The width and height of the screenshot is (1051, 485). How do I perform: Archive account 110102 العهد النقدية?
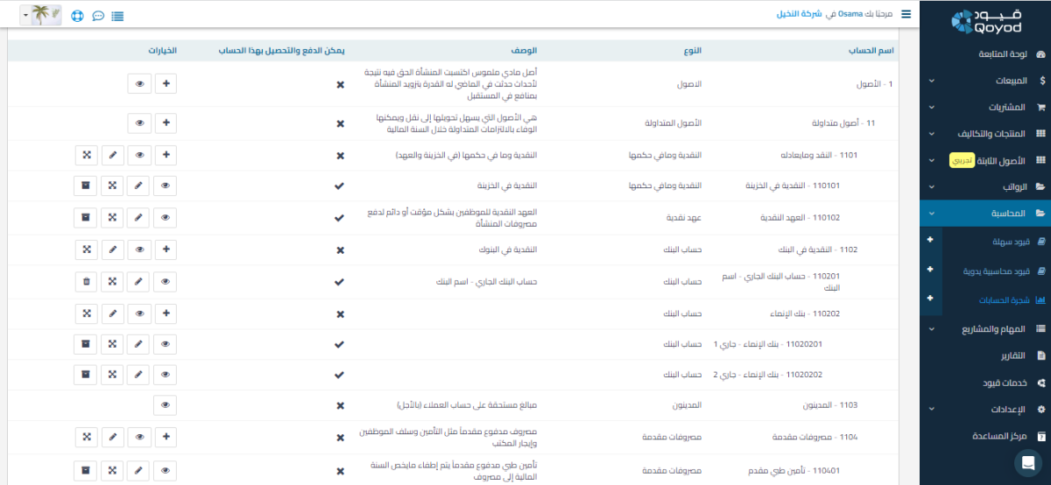pyautogui.click(x=86, y=217)
